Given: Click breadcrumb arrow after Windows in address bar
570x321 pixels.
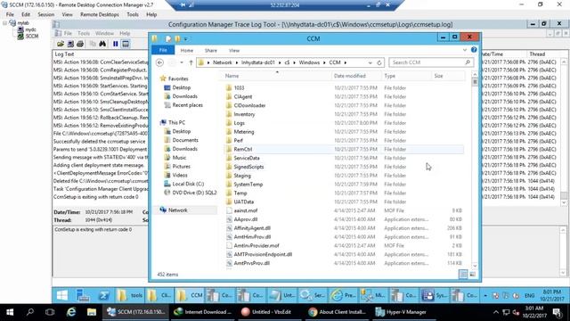Looking at the screenshot, I should coord(324,62).
